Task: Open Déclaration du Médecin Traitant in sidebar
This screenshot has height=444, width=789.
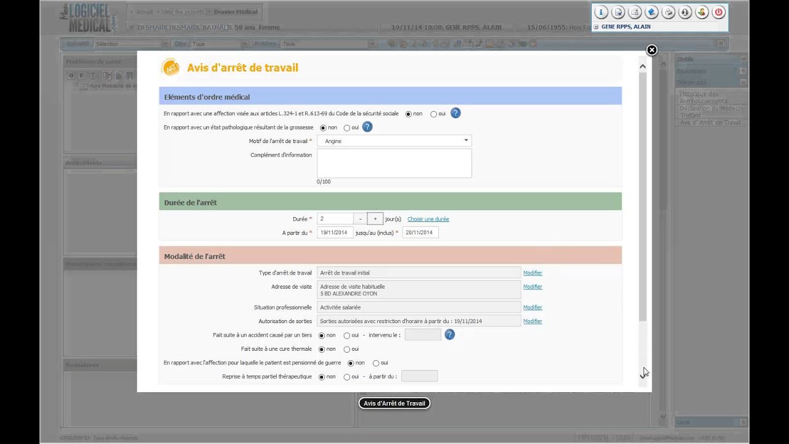Action: (711, 112)
